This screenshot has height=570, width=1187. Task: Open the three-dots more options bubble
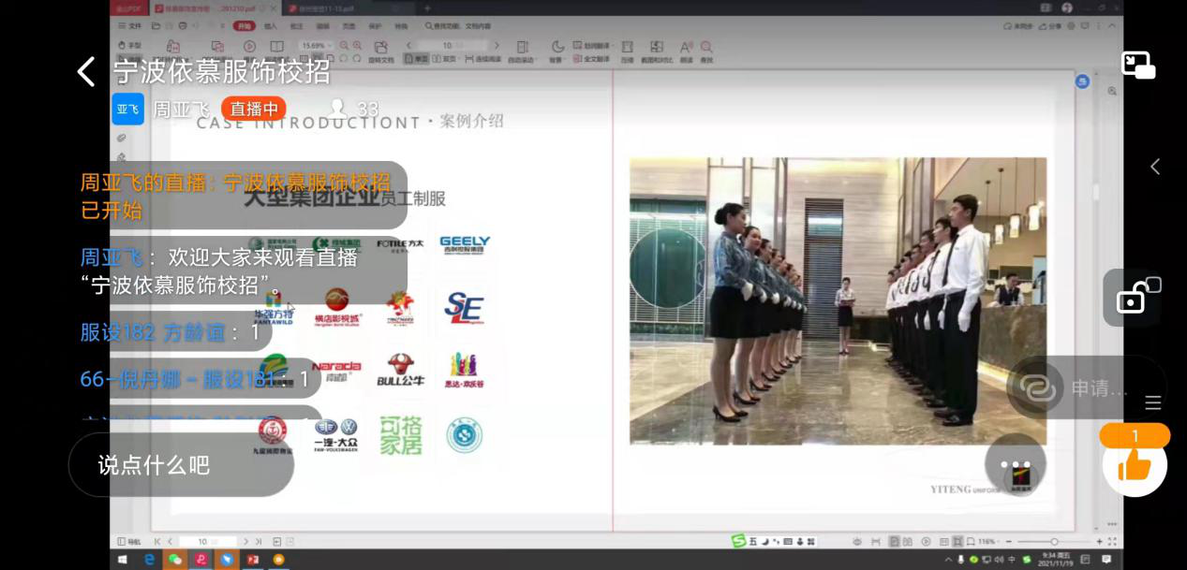1015,464
